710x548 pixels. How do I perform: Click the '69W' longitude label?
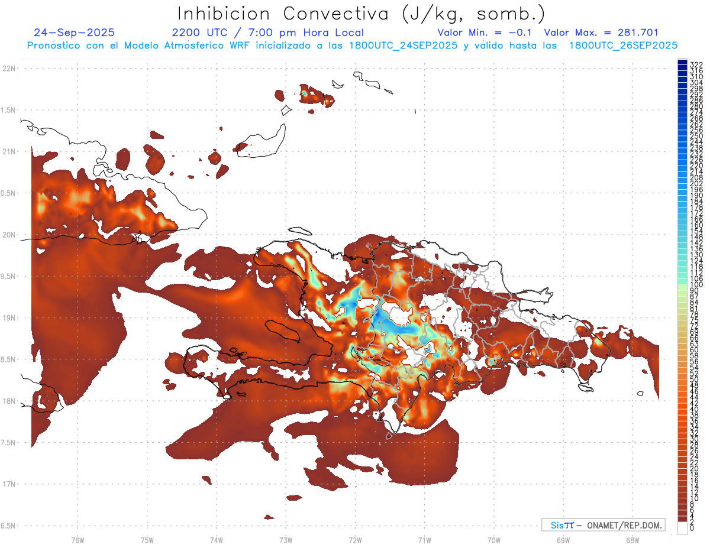pyautogui.click(x=563, y=540)
